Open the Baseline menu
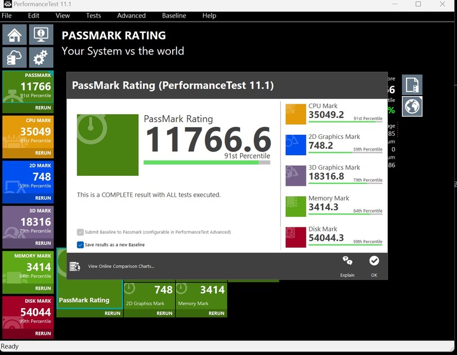 (x=174, y=15)
